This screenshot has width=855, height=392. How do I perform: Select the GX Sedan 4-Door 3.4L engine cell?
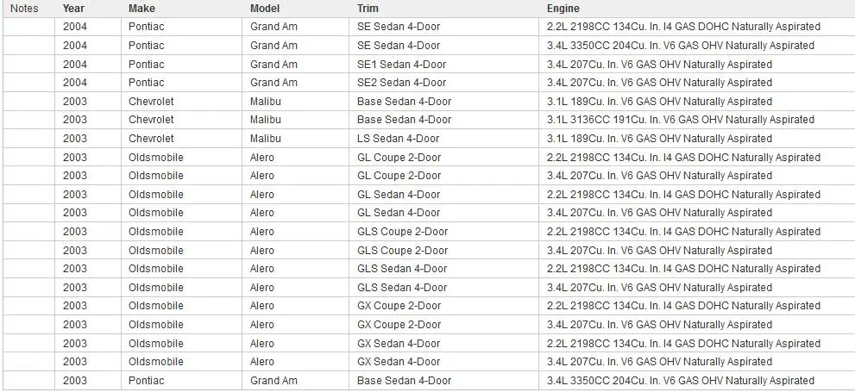[696, 362]
